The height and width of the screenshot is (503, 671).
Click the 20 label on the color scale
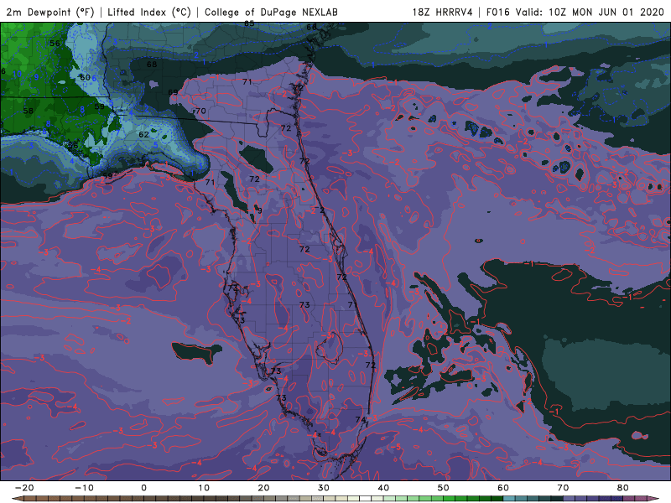(x=263, y=488)
